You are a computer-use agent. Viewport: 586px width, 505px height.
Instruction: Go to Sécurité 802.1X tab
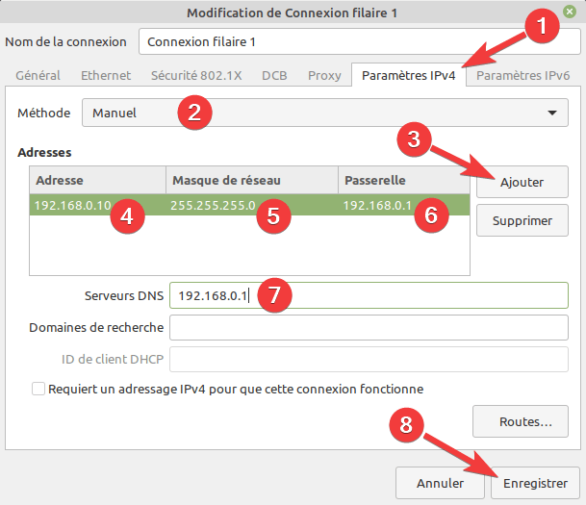coord(196,75)
